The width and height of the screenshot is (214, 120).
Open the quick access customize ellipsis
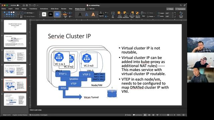[x=37, y=5]
